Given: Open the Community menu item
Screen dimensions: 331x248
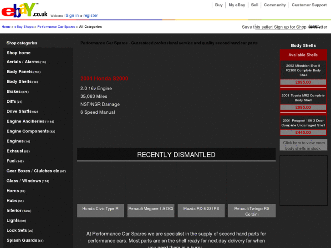Looking at the screenshot, I should (x=275, y=5).
